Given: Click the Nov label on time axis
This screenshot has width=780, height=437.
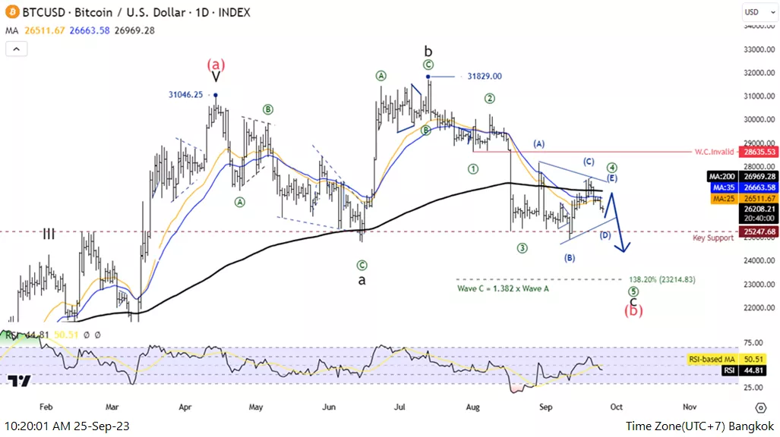Looking at the screenshot, I should (690, 407).
